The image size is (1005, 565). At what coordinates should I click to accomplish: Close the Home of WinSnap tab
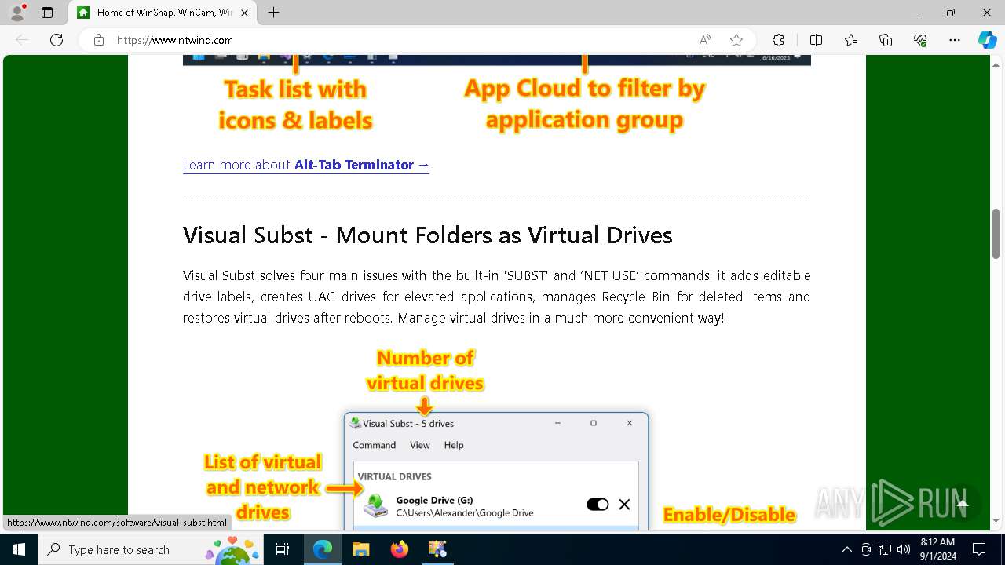(x=245, y=13)
